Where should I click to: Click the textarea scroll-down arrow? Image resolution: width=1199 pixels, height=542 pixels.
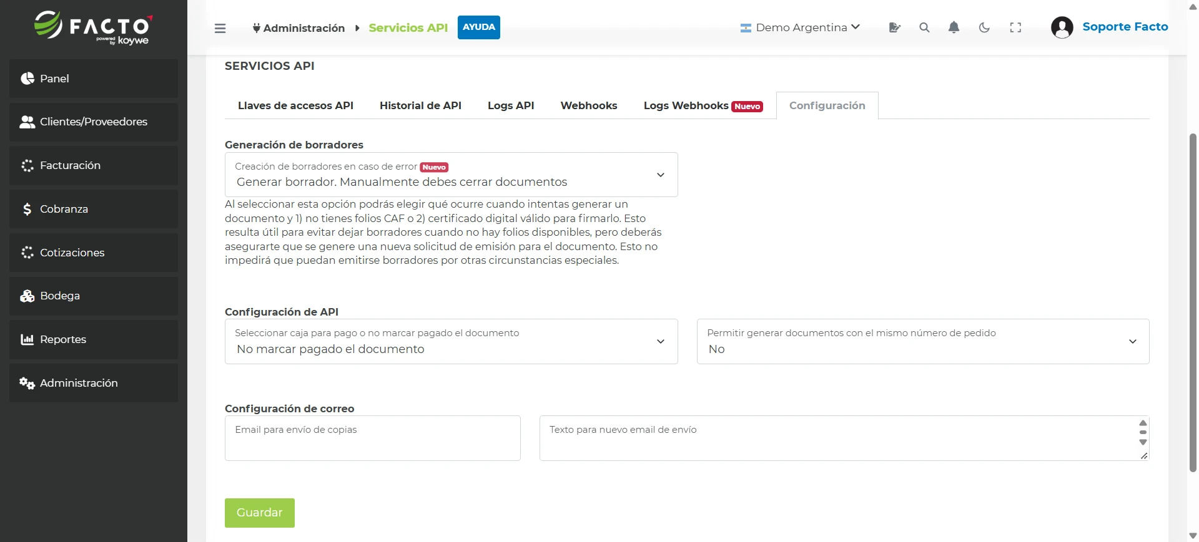[1143, 442]
